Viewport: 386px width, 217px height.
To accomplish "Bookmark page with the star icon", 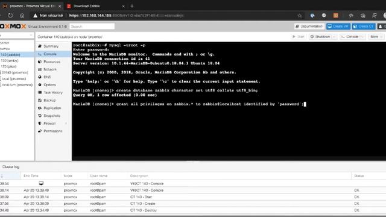I will [299, 16].
